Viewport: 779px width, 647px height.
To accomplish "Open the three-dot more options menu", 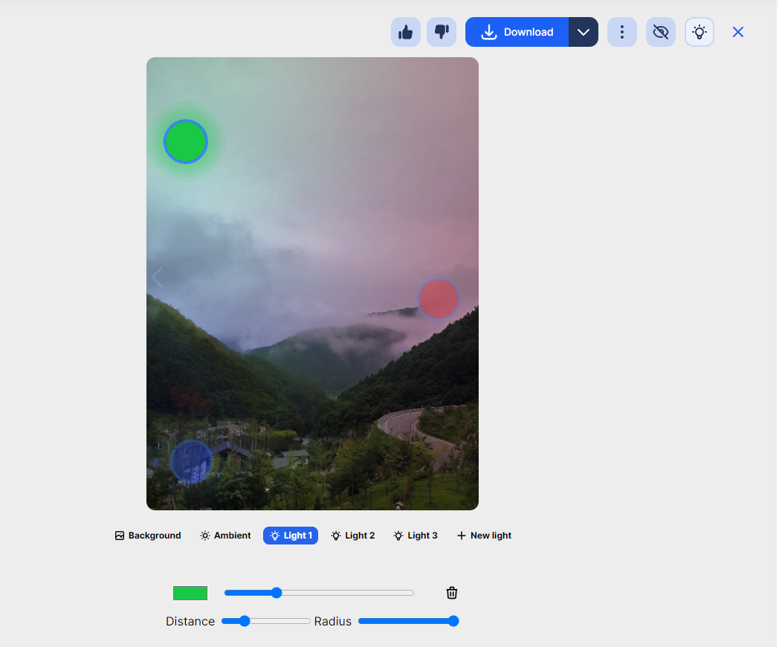I will [x=622, y=32].
